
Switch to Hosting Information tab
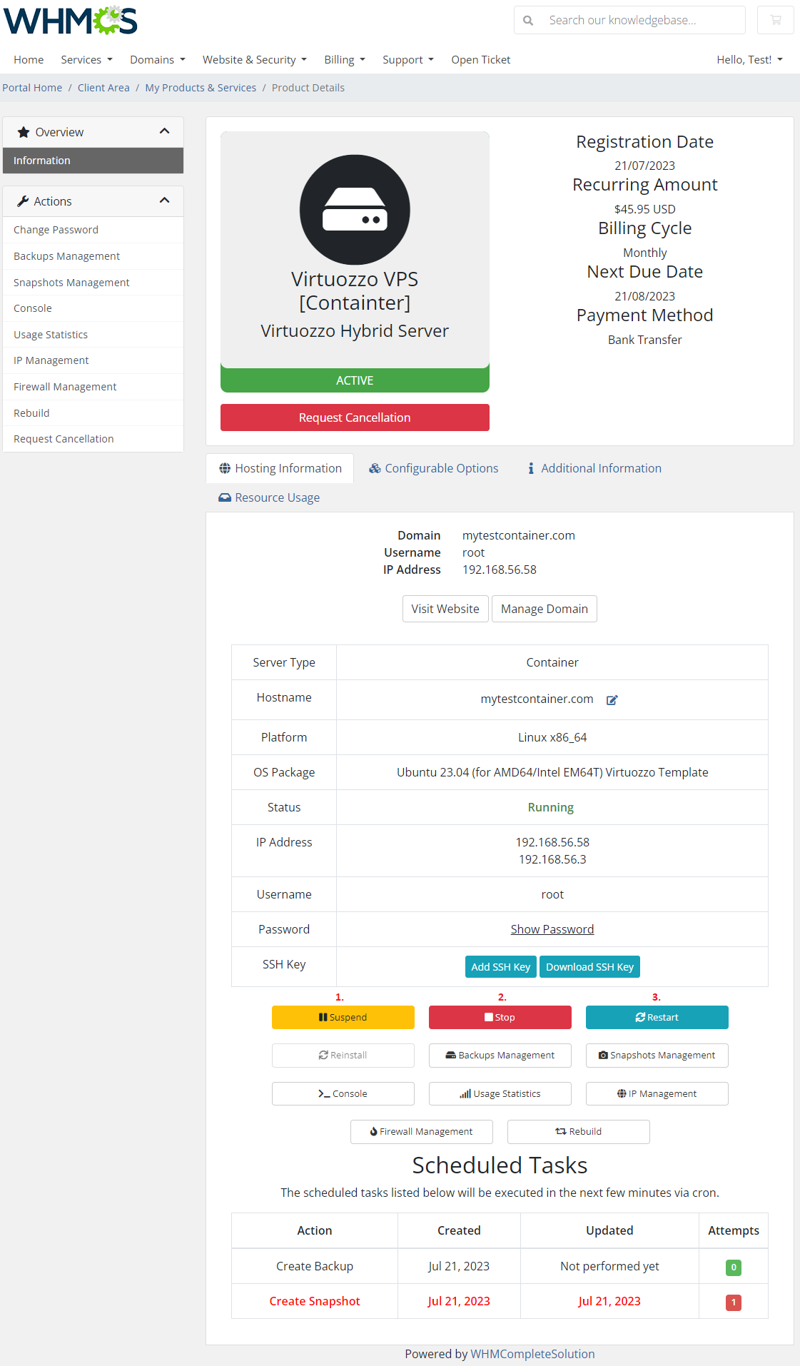point(280,468)
